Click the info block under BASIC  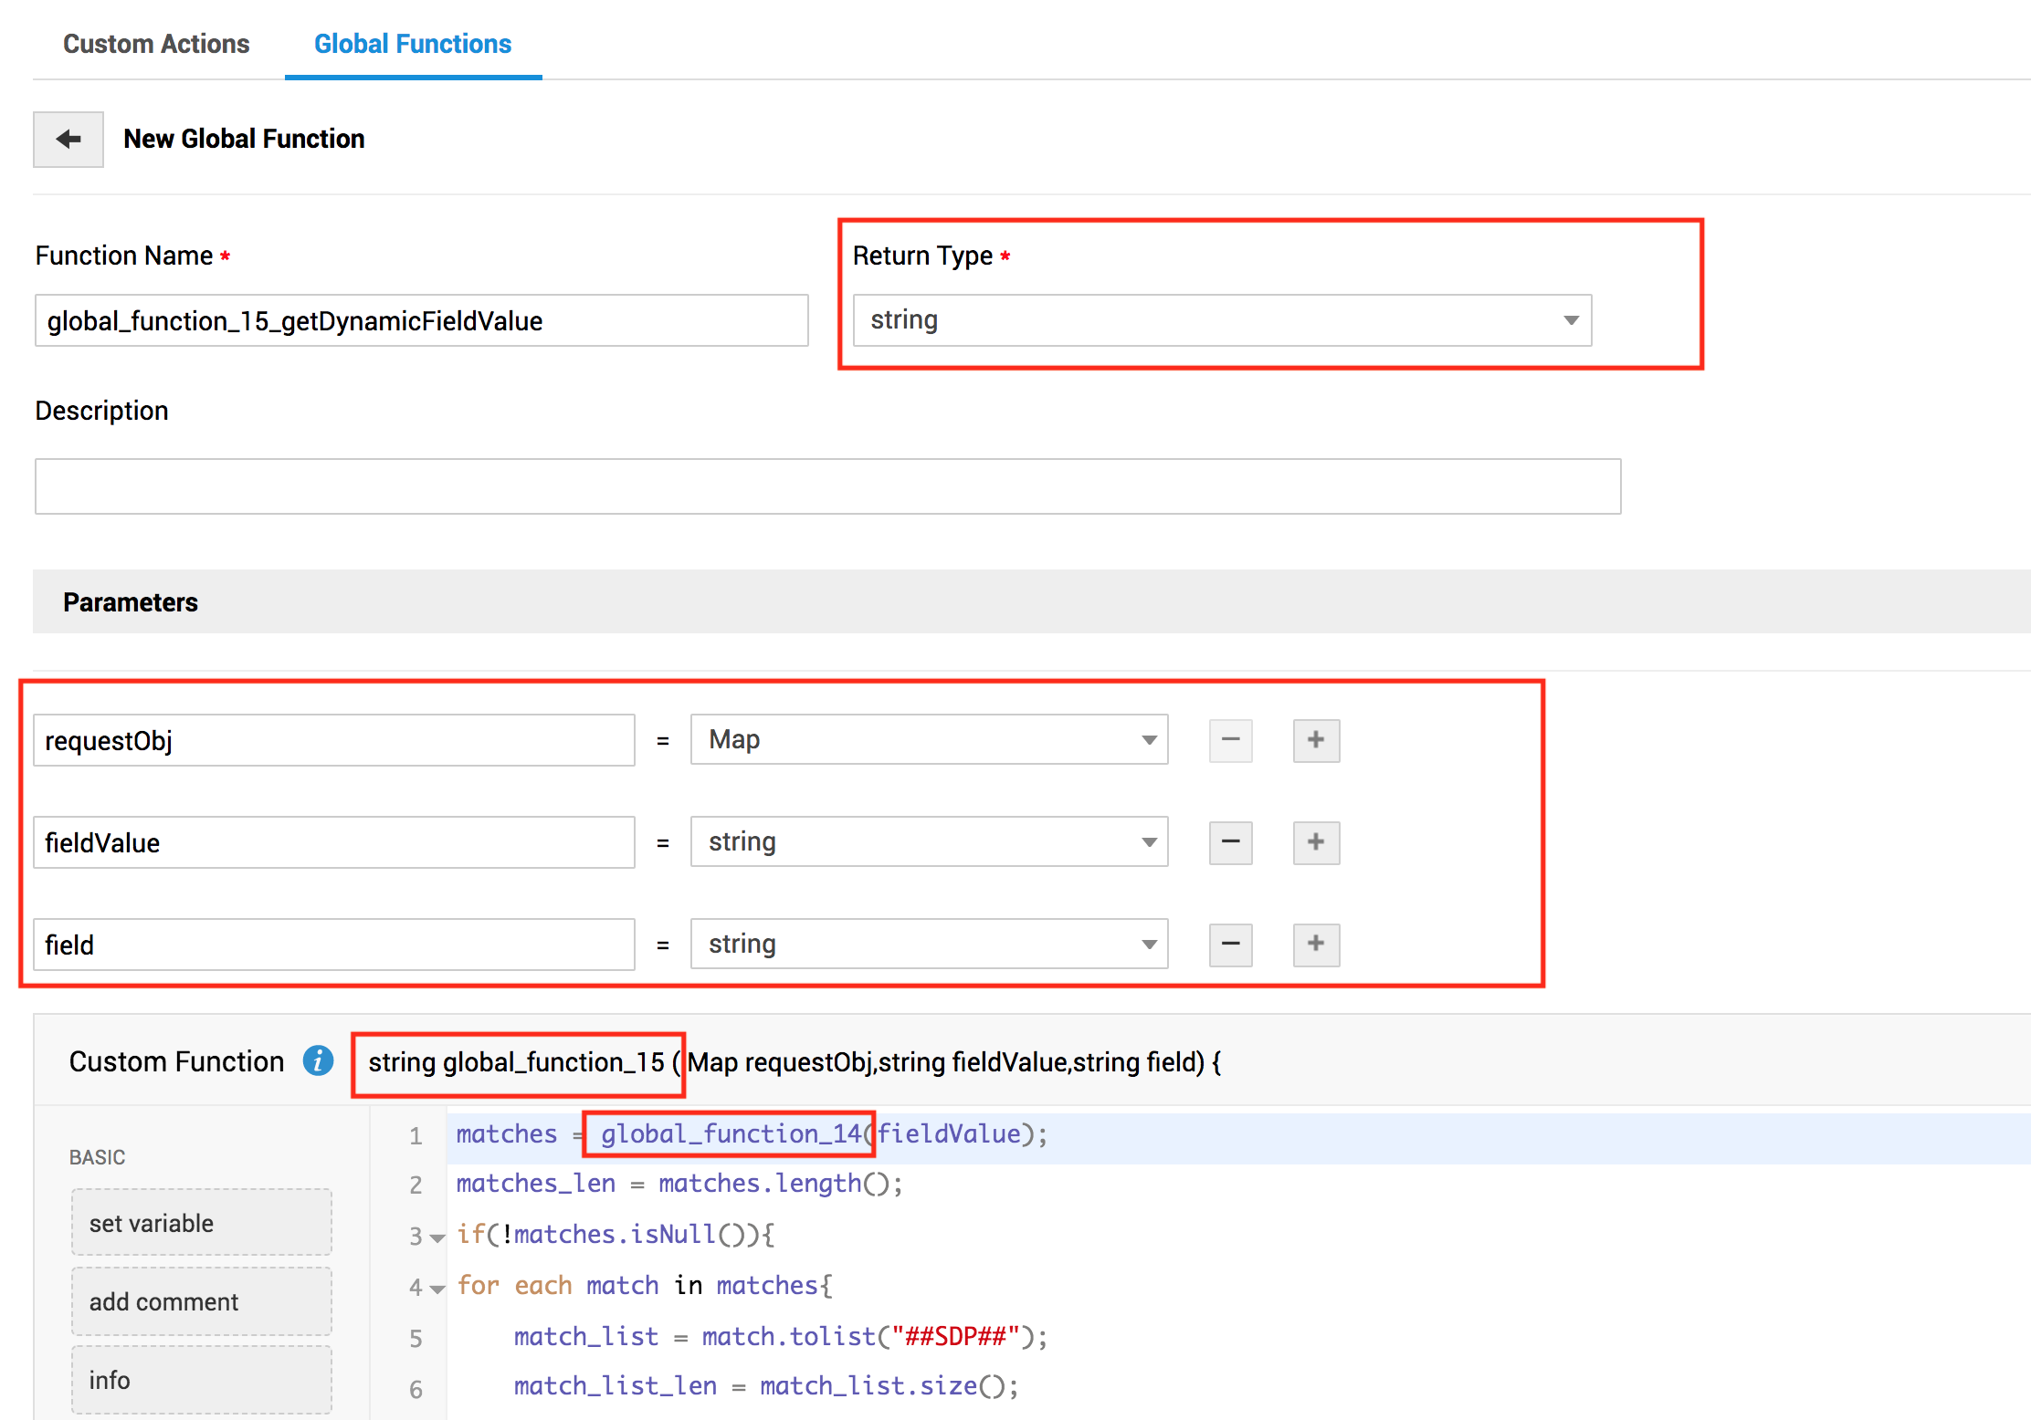point(202,1380)
